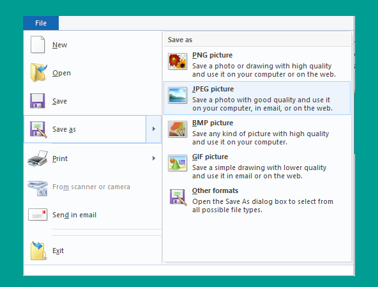
Task: Choose Send in email from menu
Action: [74, 215]
